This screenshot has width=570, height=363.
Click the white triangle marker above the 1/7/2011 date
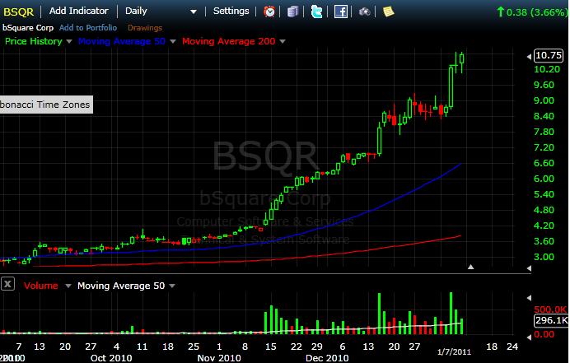[471, 267]
